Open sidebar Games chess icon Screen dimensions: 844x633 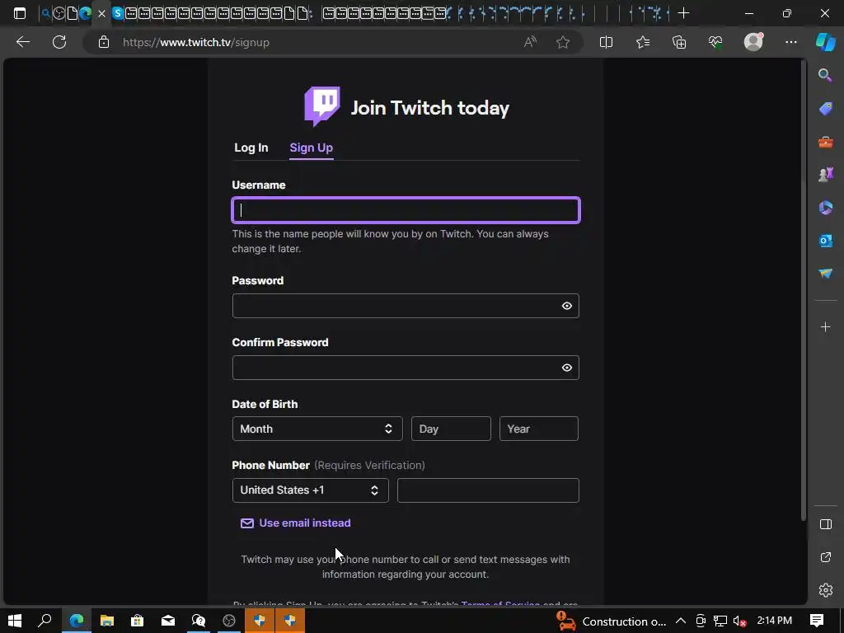click(x=826, y=175)
